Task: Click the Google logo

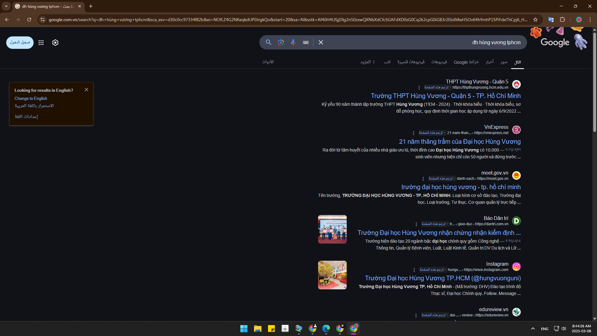Action: (555, 43)
